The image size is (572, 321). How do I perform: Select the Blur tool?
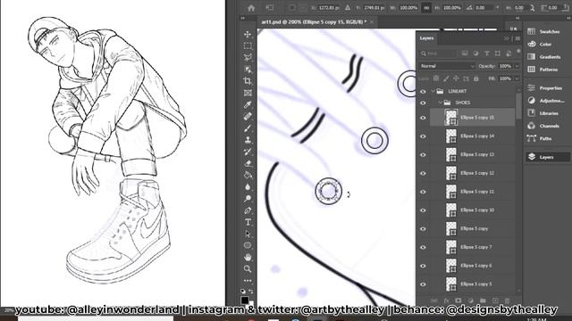coord(248,187)
